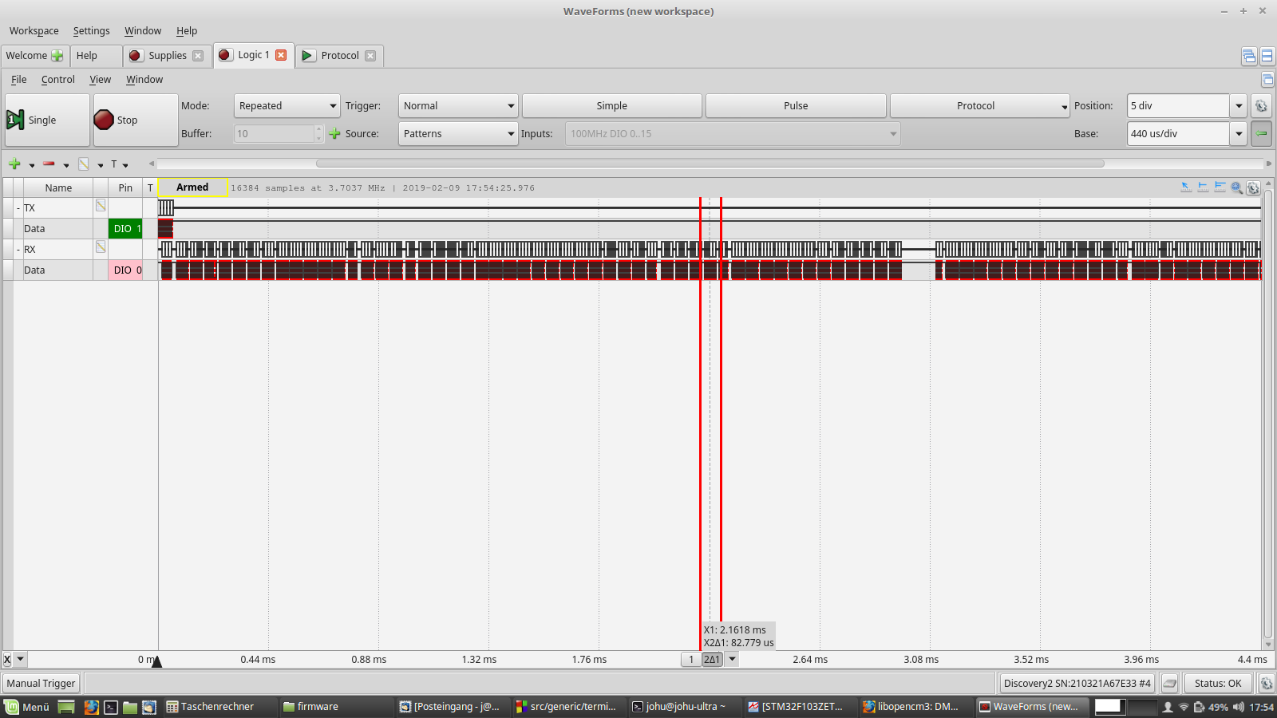Collapse the TX channel group
Screen dimensions: 1277x718
click(x=18, y=208)
